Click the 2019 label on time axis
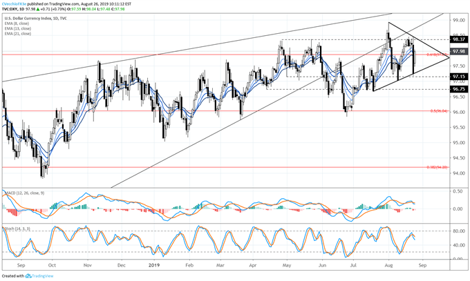The image size is (470, 281). coord(153,265)
